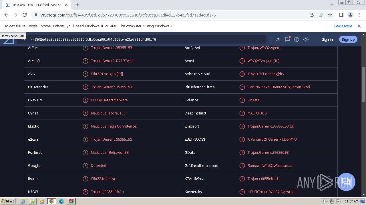Open the VirusTotal help icon
The image size is (366, 205).
pyautogui.click(x=297, y=39)
